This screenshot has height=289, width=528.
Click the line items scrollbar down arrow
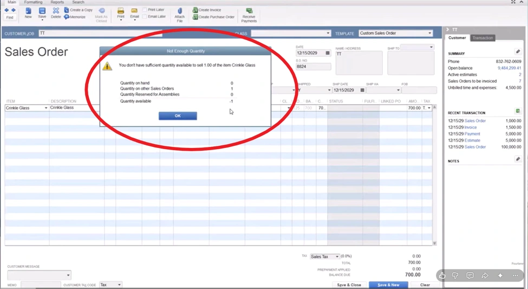tap(434, 243)
